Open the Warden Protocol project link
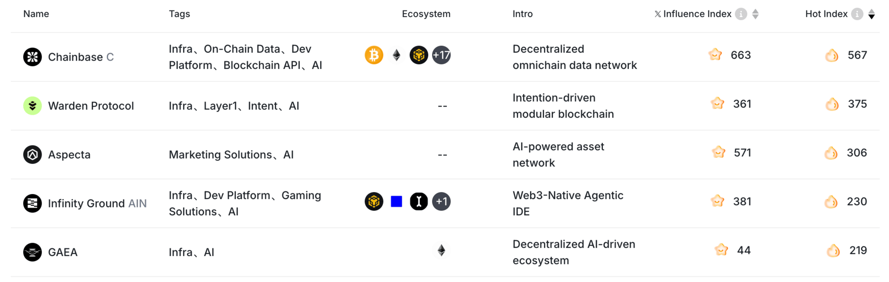The width and height of the screenshot is (889, 282). click(x=91, y=106)
